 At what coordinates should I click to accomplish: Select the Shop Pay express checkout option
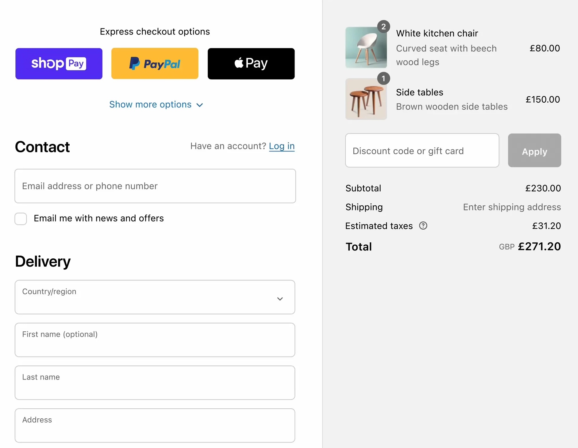pyautogui.click(x=59, y=63)
